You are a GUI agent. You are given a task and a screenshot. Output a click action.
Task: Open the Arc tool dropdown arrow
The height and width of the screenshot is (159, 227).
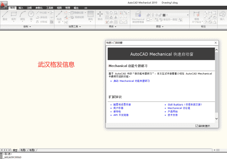[x=23, y=21]
